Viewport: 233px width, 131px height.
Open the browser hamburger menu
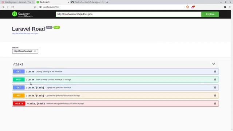tap(230, 7)
